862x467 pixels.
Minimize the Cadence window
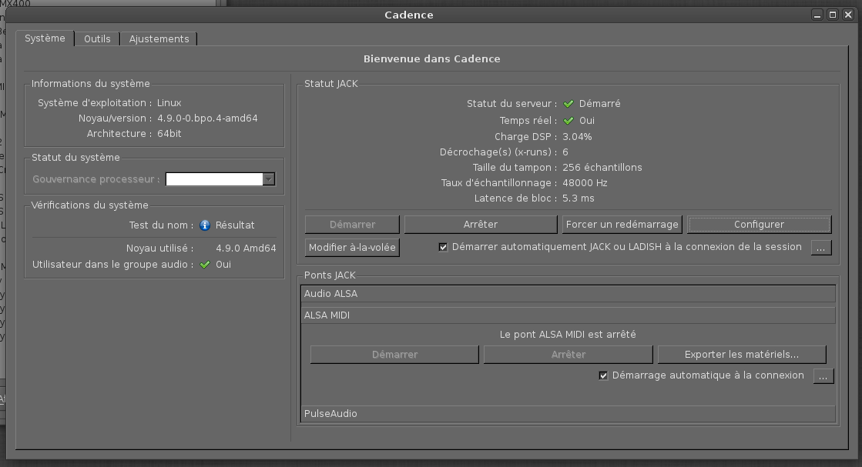pos(817,15)
